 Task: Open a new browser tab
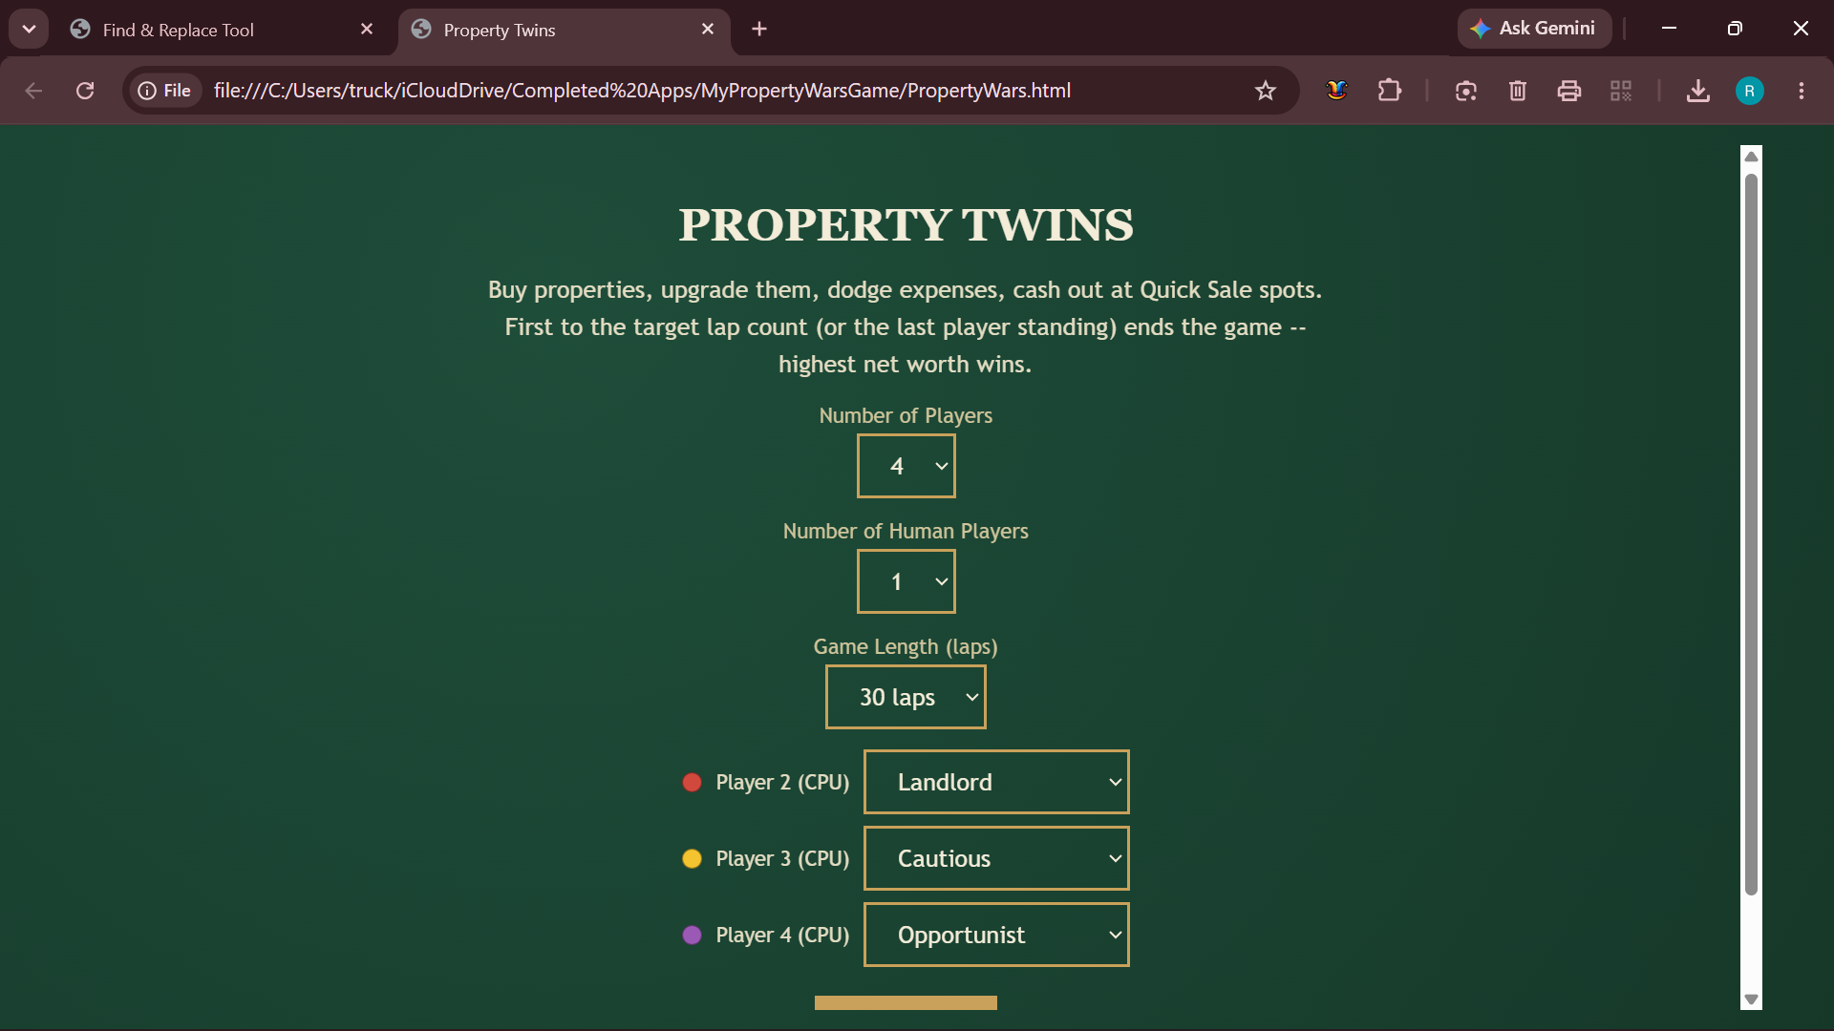(x=759, y=30)
